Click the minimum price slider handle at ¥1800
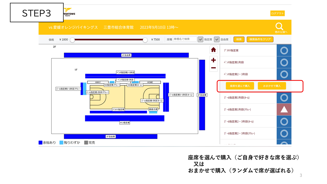 (72, 40)
